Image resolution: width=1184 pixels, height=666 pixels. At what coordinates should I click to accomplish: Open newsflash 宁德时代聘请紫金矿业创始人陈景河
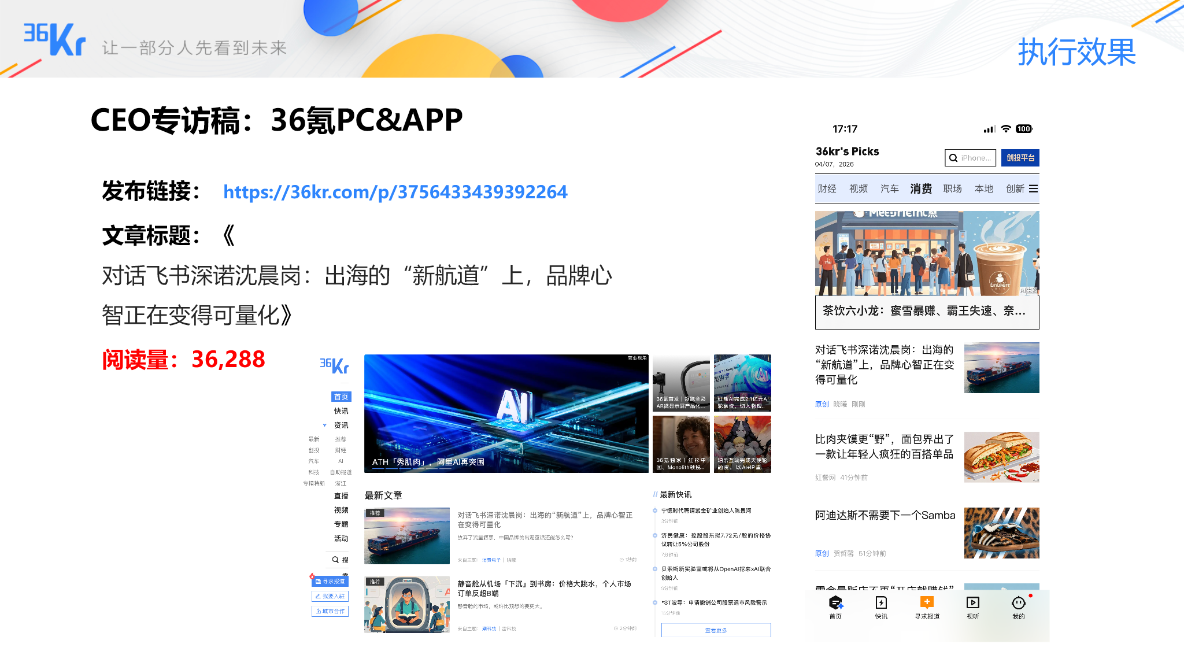706,510
